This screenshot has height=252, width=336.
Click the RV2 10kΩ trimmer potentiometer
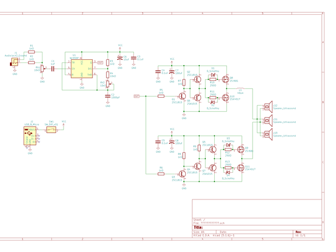point(108,83)
